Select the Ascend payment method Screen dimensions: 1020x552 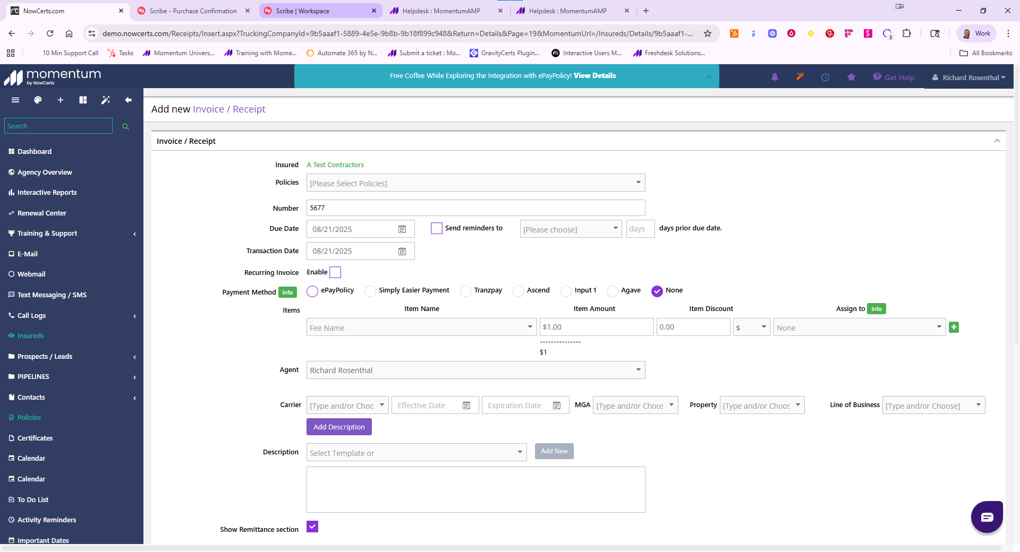click(518, 291)
